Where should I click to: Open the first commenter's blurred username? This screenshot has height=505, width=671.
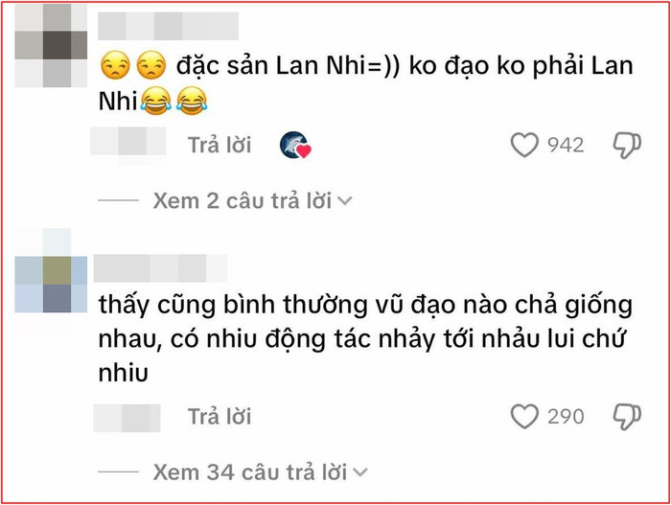[168, 26]
